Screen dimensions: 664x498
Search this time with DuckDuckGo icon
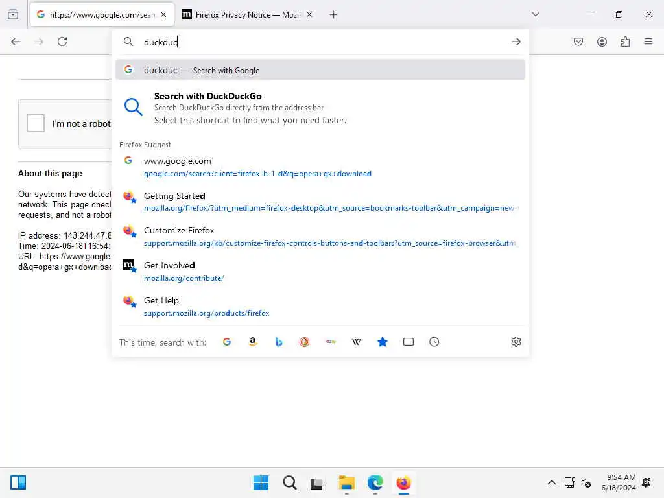coord(305,342)
